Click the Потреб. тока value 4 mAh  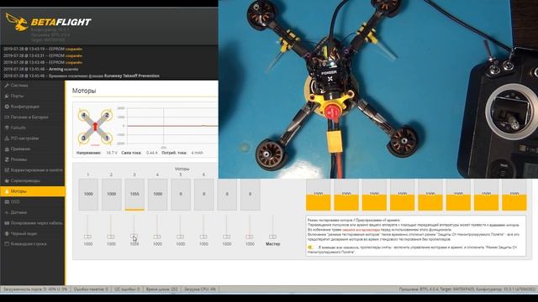pos(197,153)
